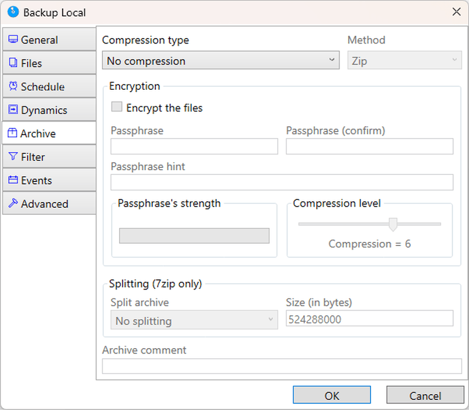Screen dimensions: 469x411
Task: Click the General tab monitor icon
Action: coord(13,39)
